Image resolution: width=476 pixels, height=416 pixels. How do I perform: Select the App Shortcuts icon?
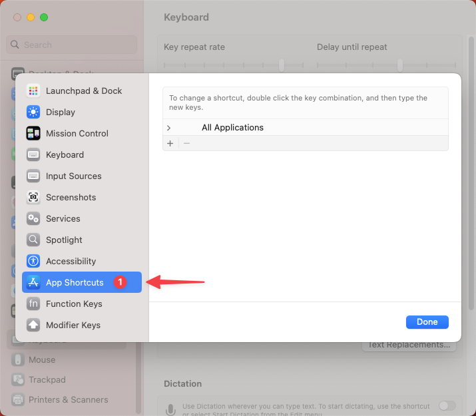coord(33,282)
